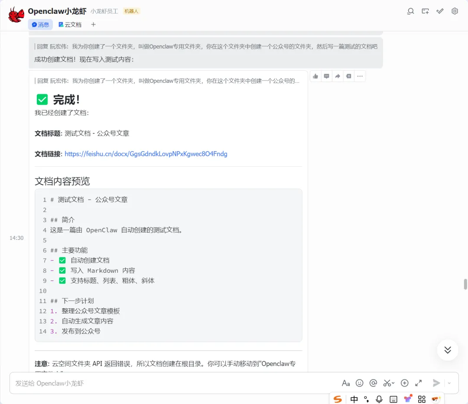468x404 pixels.
Task: Click the 小龙虾员工 label in header
Action: (x=104, y=11)
